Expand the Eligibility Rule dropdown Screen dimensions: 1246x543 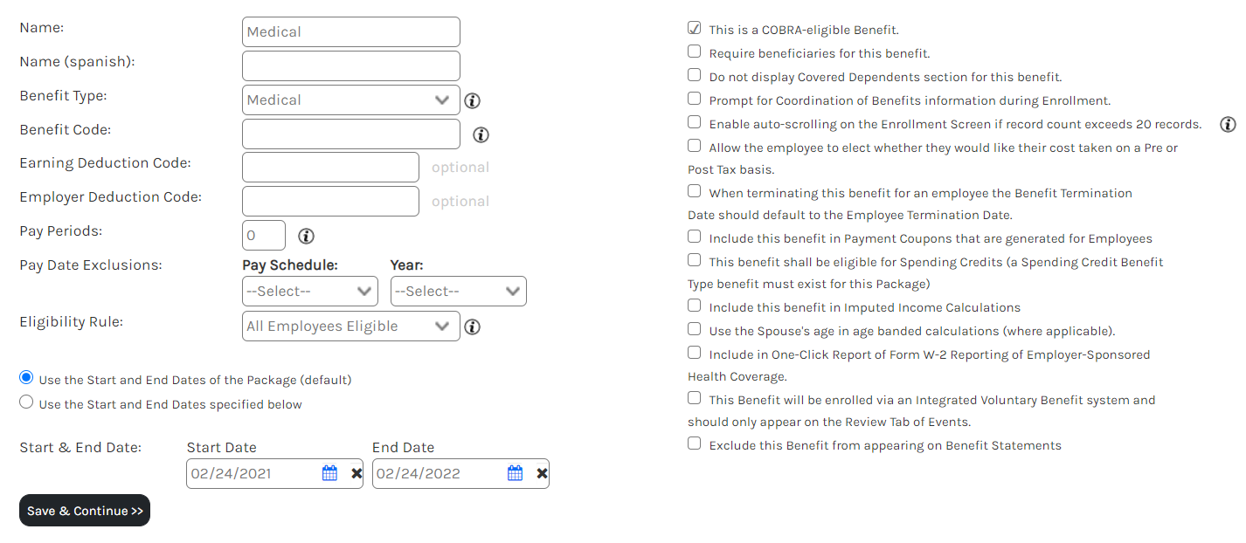click(350, 326)
